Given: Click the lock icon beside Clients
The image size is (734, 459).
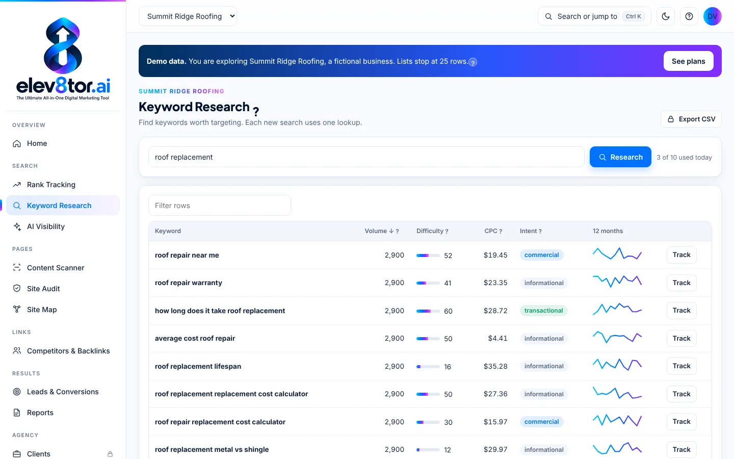Looking at the screenshot, I should 110,454.
